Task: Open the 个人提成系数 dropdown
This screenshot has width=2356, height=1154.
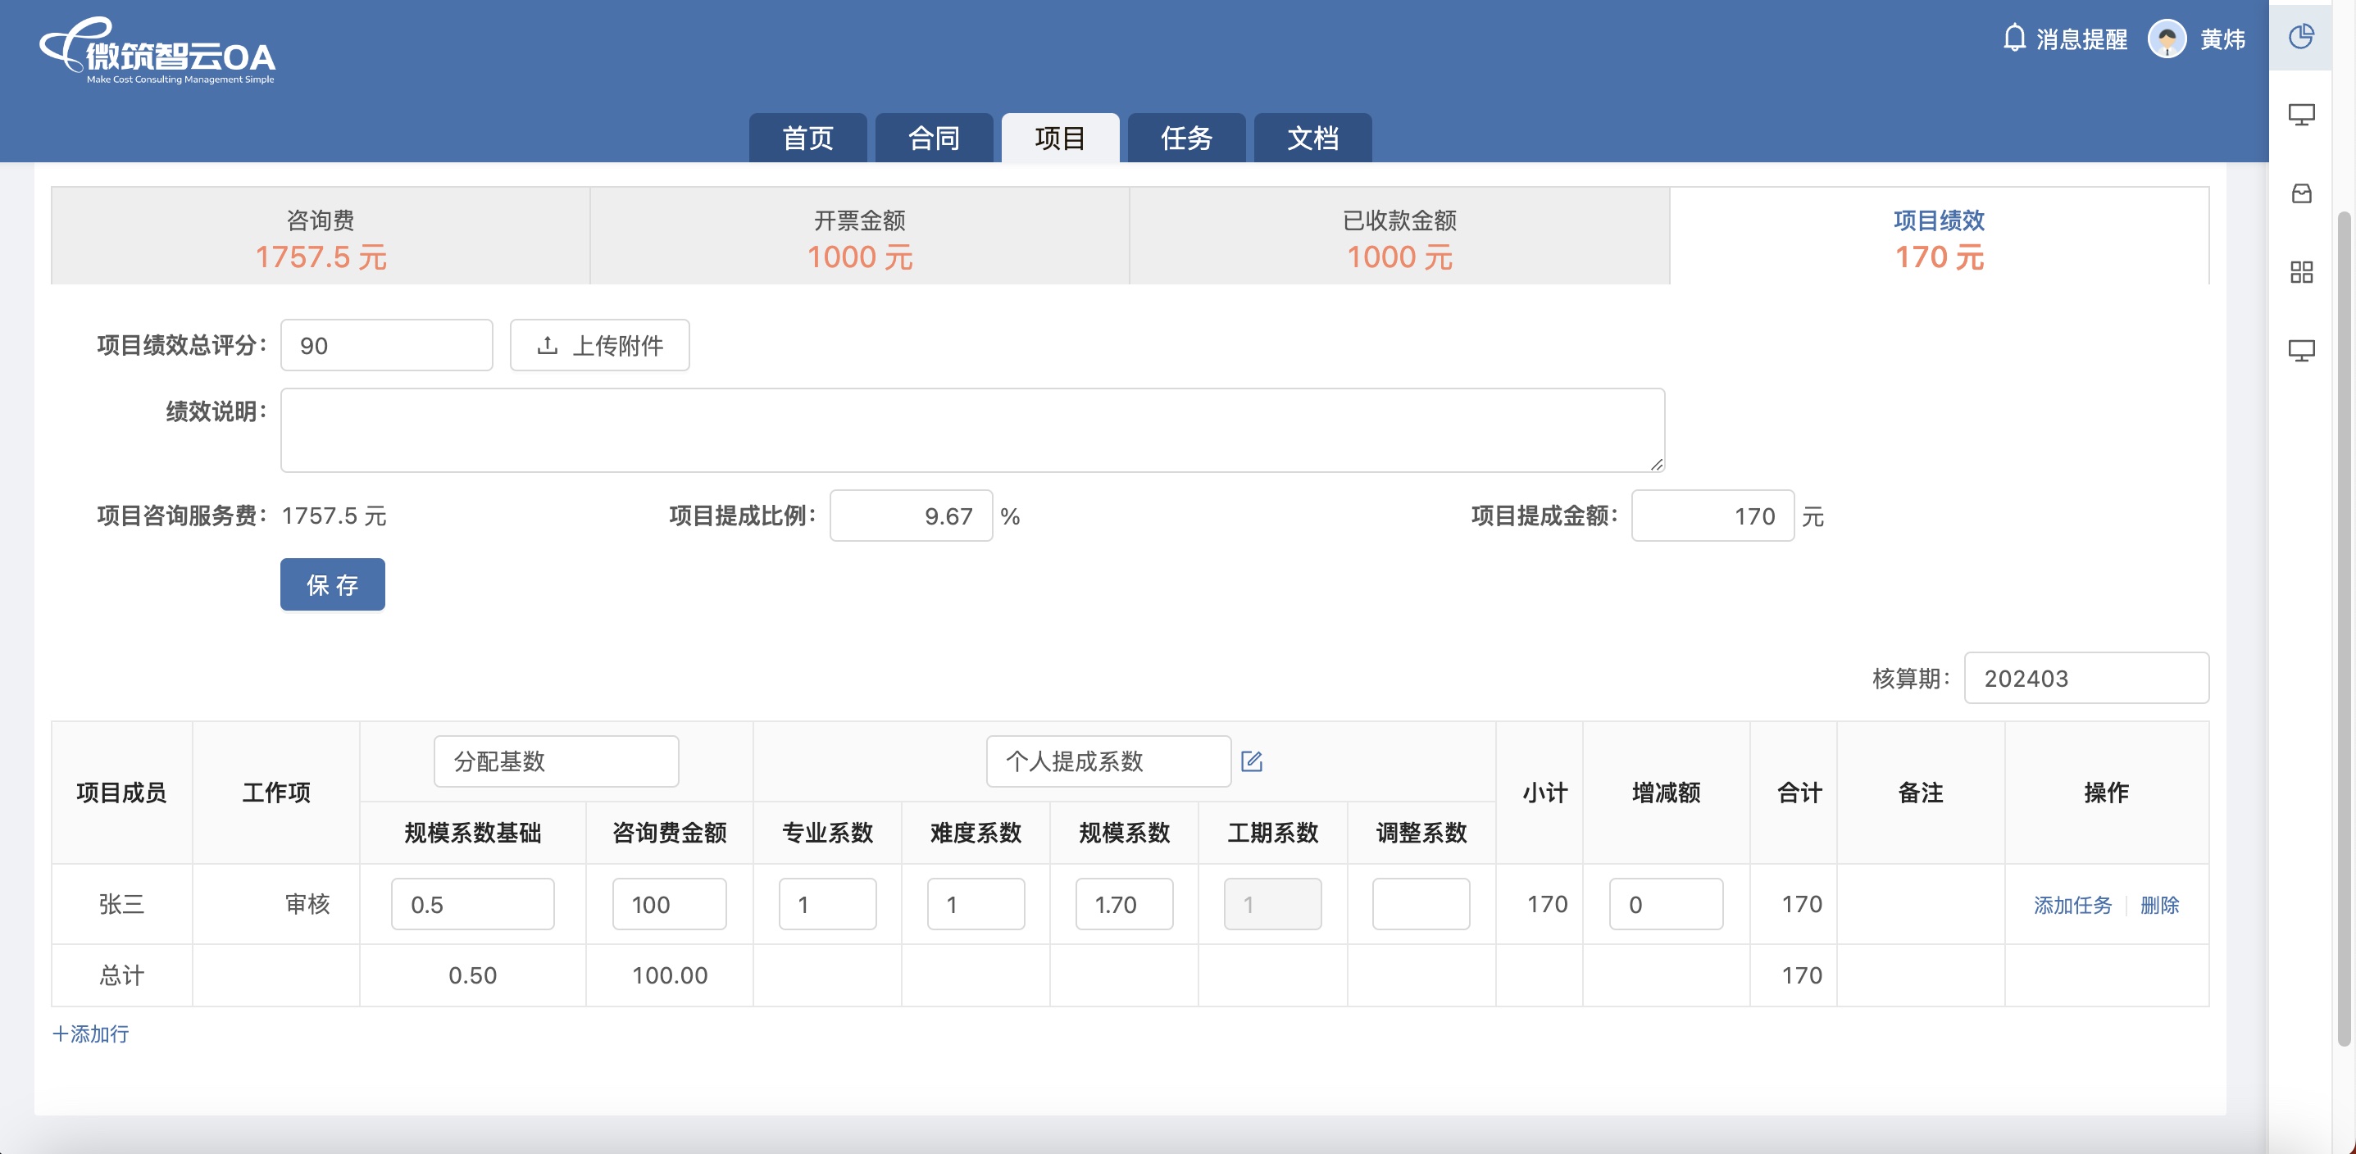Action: [1108, 761]
